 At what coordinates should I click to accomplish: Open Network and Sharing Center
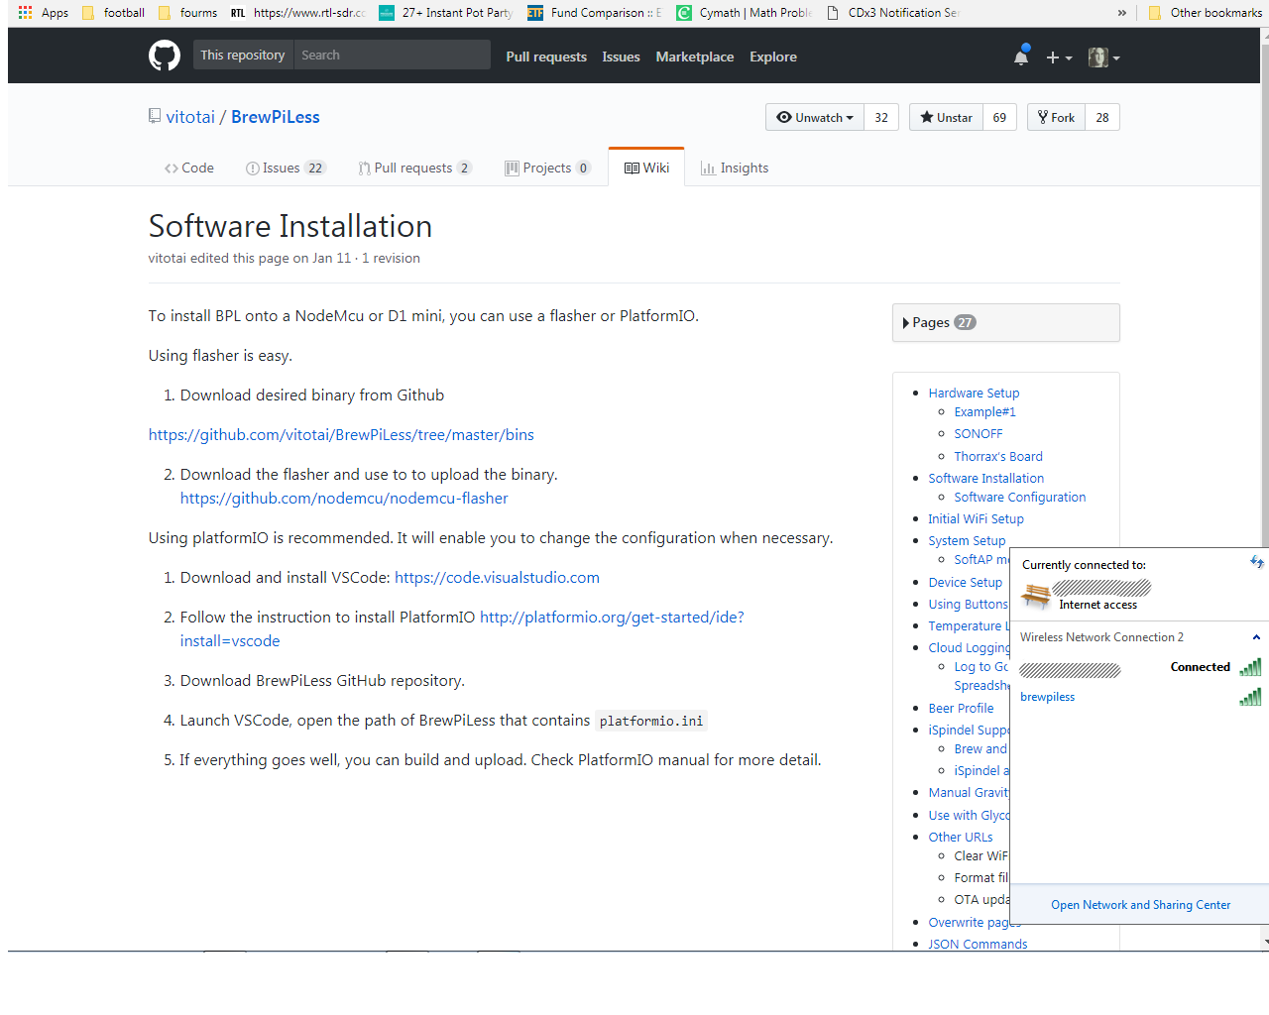[1140, 905]
